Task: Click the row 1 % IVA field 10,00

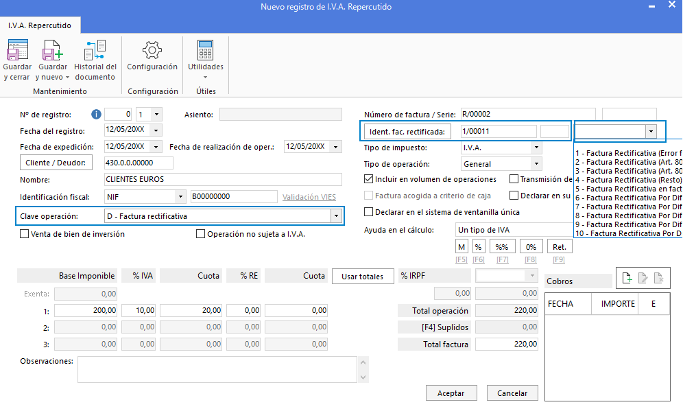Action: 139,310
